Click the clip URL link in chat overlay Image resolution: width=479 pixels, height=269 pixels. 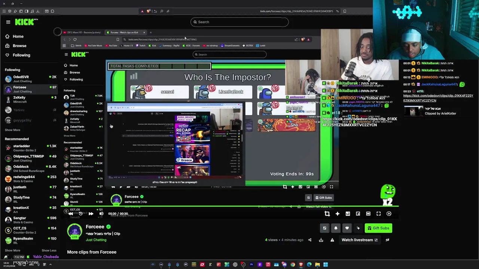[438, 98]
